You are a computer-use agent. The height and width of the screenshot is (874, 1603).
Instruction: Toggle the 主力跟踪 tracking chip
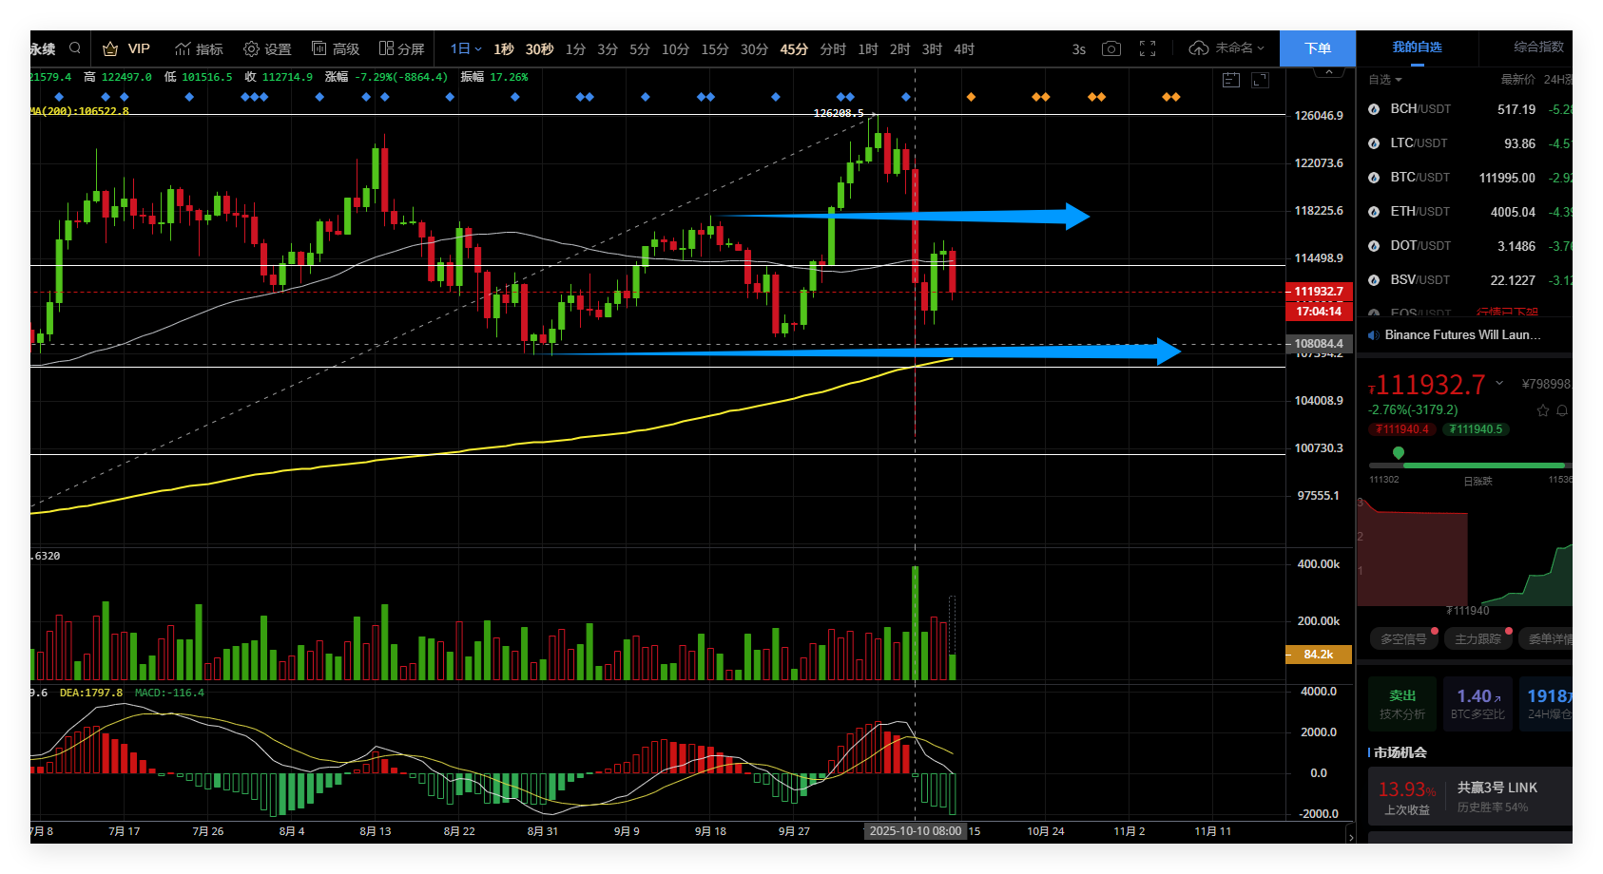click(1477, 639)
